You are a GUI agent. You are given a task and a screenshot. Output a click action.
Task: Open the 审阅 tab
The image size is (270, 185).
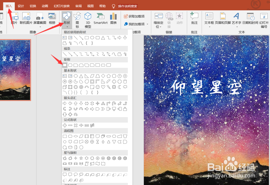(x=78, y=6)
